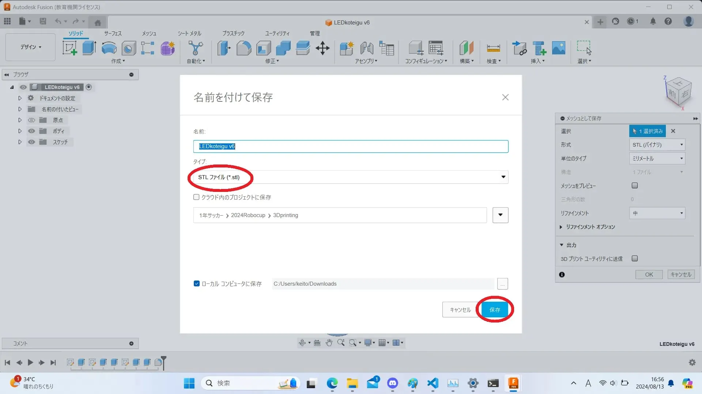Screen dimensions: 702x394
Task: Uncheck 'ローカル コンピュータに保存' checkbox
Action: coord(197,283)
